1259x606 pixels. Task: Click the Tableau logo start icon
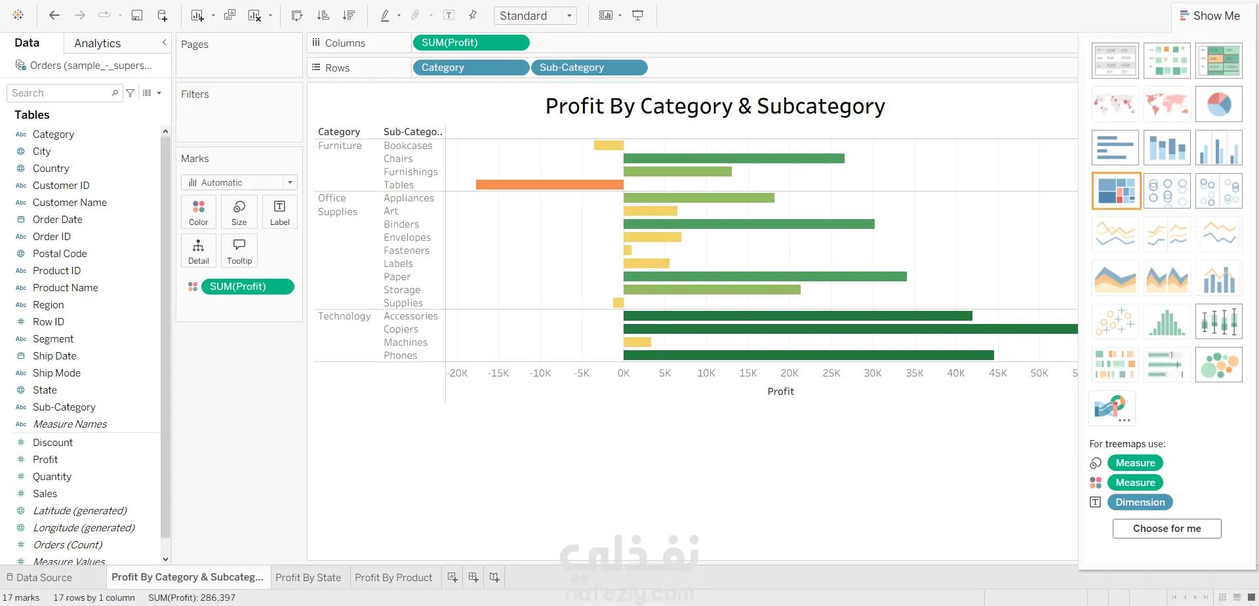pos(18,15)
